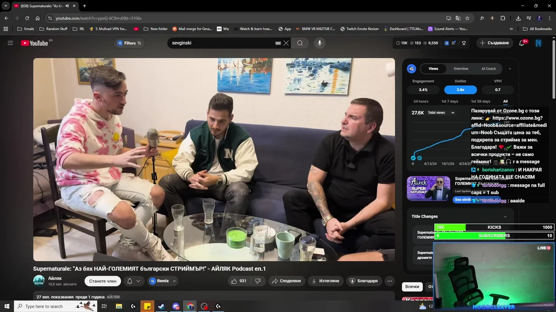
Task: Open the vidIQ list icon in stats bar
Action: click(454, 43)
